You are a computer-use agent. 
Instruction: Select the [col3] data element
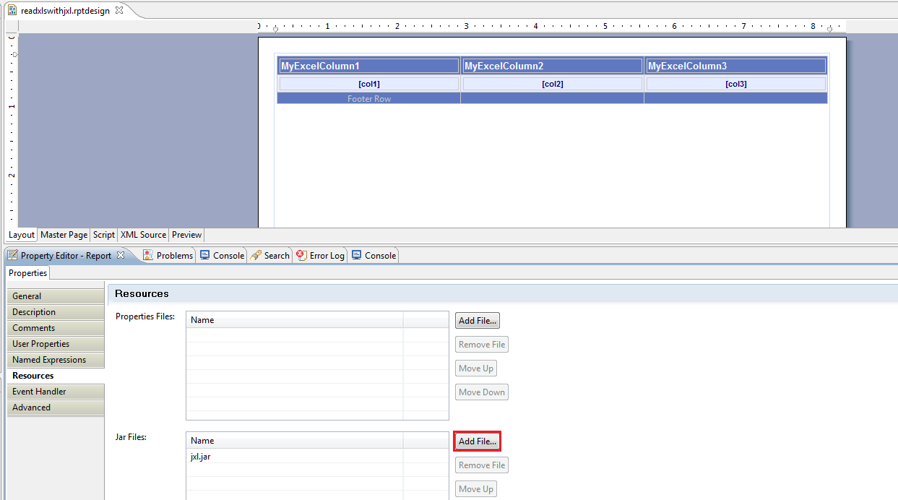pyautogui.click(x=736, y=84)
